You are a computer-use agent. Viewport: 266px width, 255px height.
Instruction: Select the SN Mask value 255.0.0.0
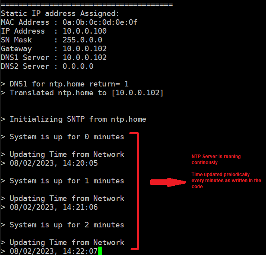tap(82, 40)
